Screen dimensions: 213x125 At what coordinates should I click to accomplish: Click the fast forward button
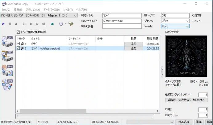[37, 24]
